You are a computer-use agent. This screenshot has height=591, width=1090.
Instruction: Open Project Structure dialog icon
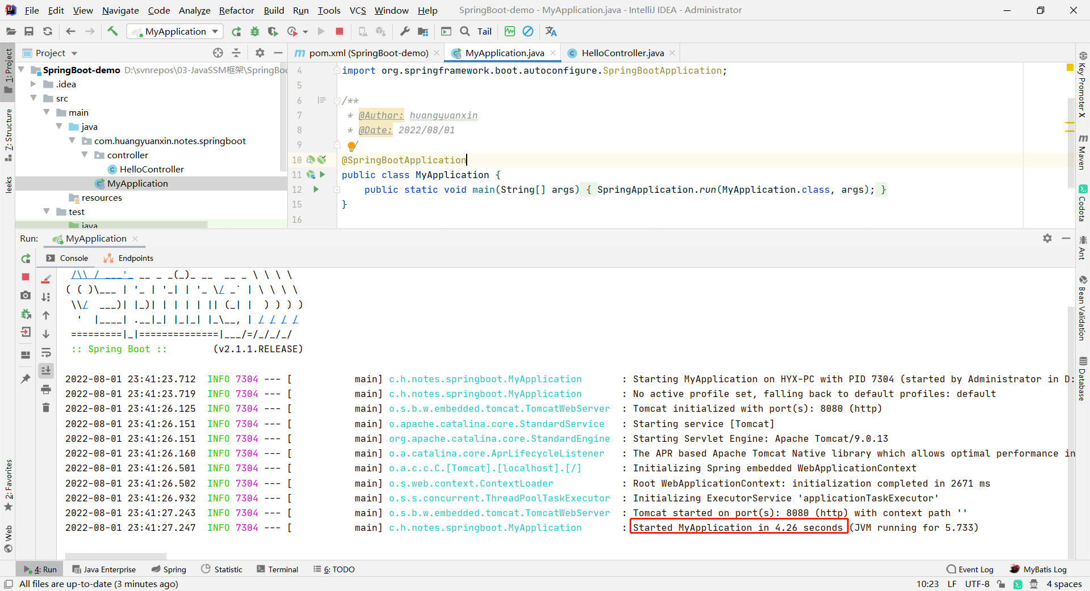click(x=423, y=31)
